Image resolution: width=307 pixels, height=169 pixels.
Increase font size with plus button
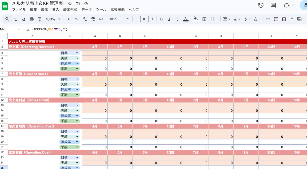coord(152,19)
